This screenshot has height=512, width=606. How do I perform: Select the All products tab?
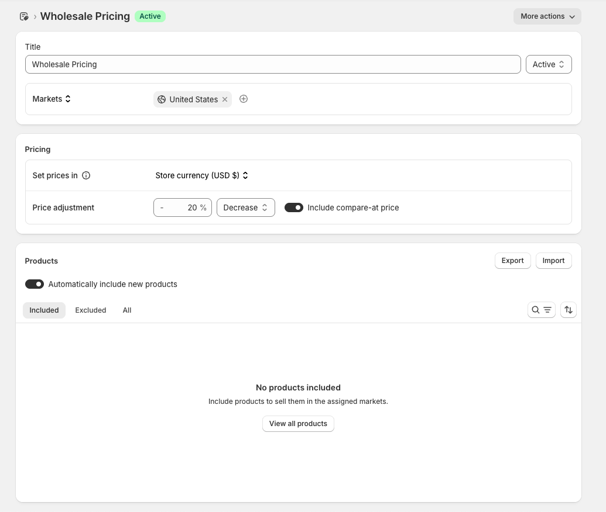pyautogui.click(x=126, y=310)
